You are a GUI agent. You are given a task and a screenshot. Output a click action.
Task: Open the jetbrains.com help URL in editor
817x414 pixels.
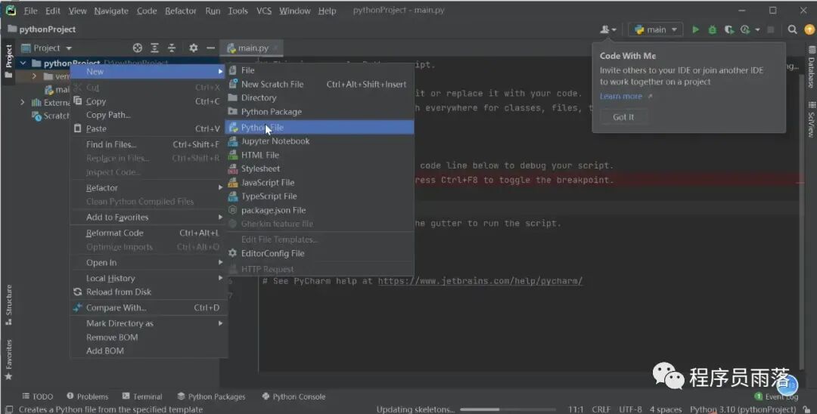point(480,281)
